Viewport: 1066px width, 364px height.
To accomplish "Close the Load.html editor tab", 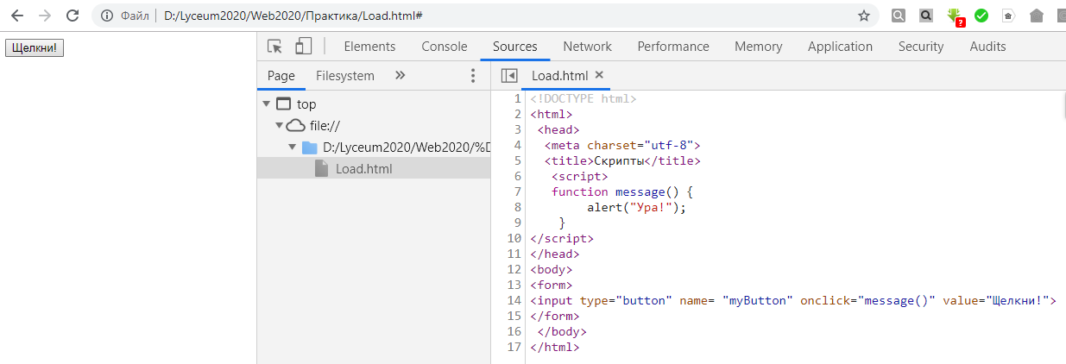I will [600, 75].
